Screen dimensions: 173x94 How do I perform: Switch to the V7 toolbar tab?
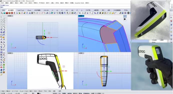pos(52,10)
